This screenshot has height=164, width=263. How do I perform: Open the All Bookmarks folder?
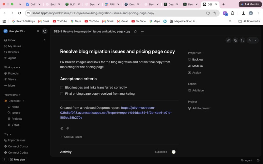point(249,21)
